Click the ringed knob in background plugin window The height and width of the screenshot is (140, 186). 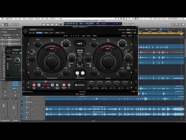[x=17, y=60]
